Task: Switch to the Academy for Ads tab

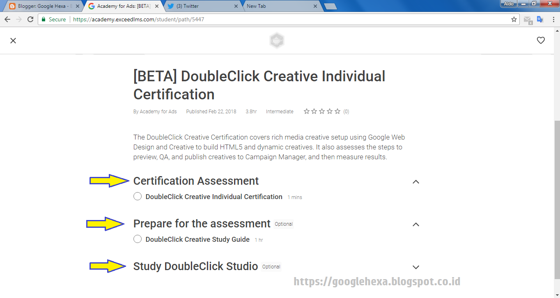Action: 123,6
